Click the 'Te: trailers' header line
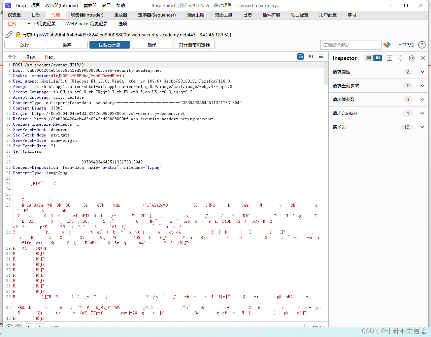The width and height of the screenshot is (431, 337). 27,151
